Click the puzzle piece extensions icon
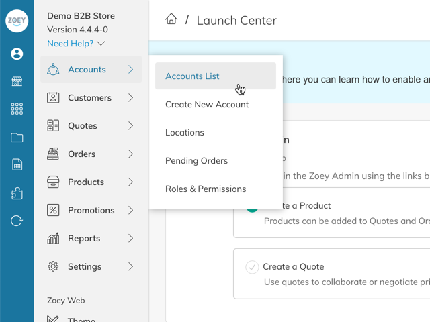This screenshot has height=322, width=430. point(17,193)
